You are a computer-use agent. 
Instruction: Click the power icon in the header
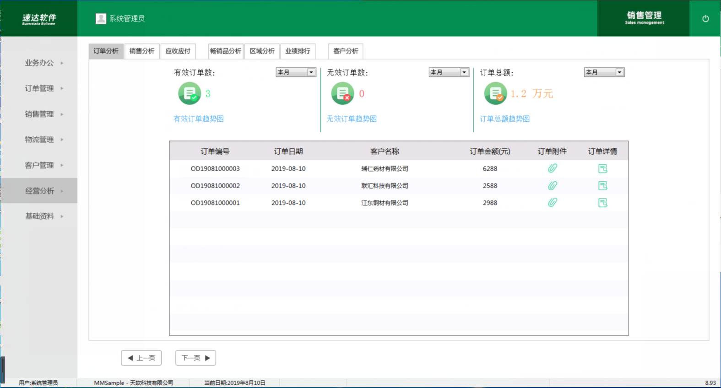(x=705, y=19)
